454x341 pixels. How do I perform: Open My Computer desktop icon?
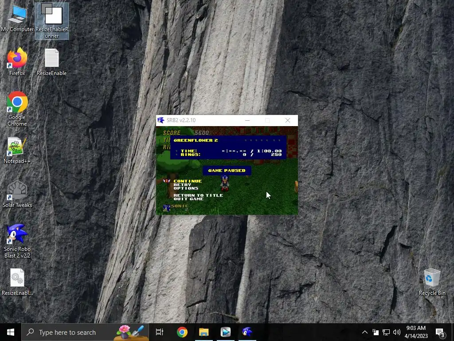[x=17, y=18]
